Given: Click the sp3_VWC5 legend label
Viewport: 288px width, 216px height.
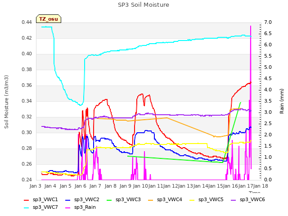Looking at the screenshot, I should click(x=211, y=199).
